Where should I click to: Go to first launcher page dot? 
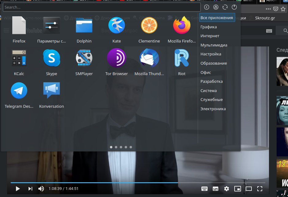[111, 147]
